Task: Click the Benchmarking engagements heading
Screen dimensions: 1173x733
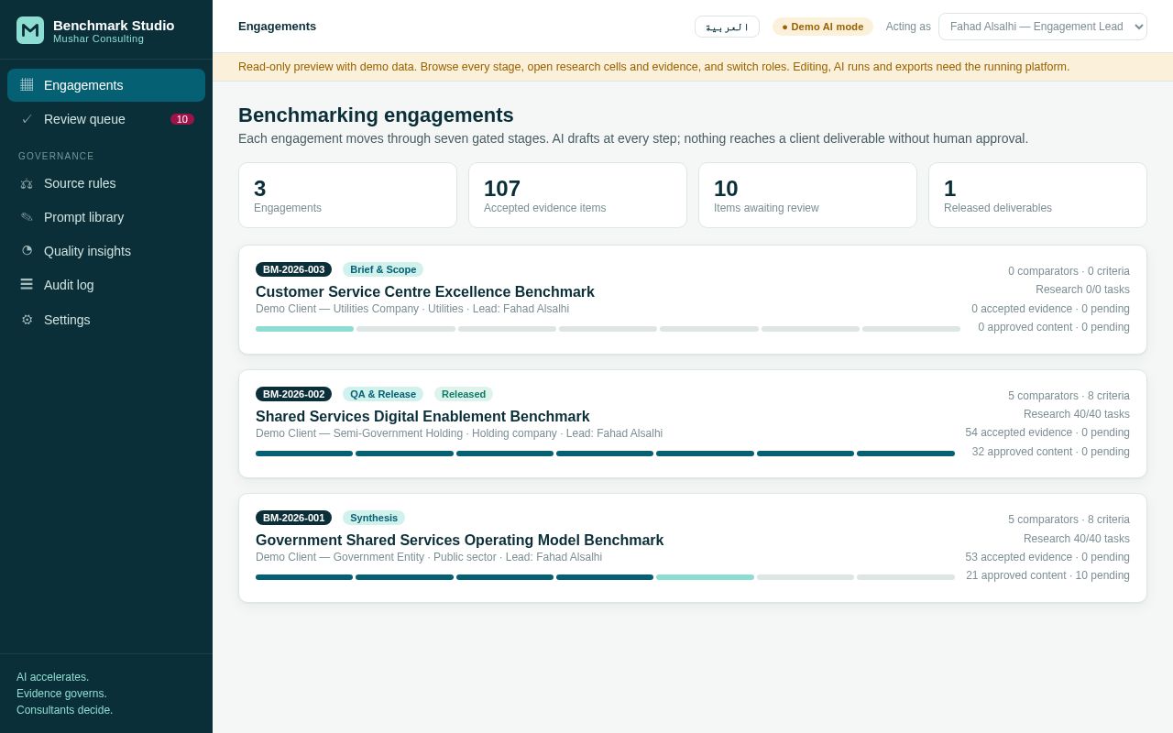Action: click(x=376, y=115)
